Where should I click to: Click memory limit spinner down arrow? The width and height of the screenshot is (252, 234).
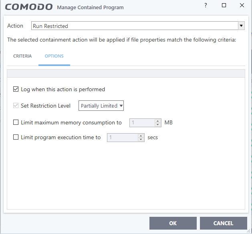(158, 125)
